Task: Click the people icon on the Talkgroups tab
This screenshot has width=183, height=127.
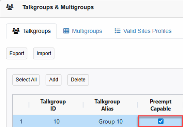Action: point(16,31)
